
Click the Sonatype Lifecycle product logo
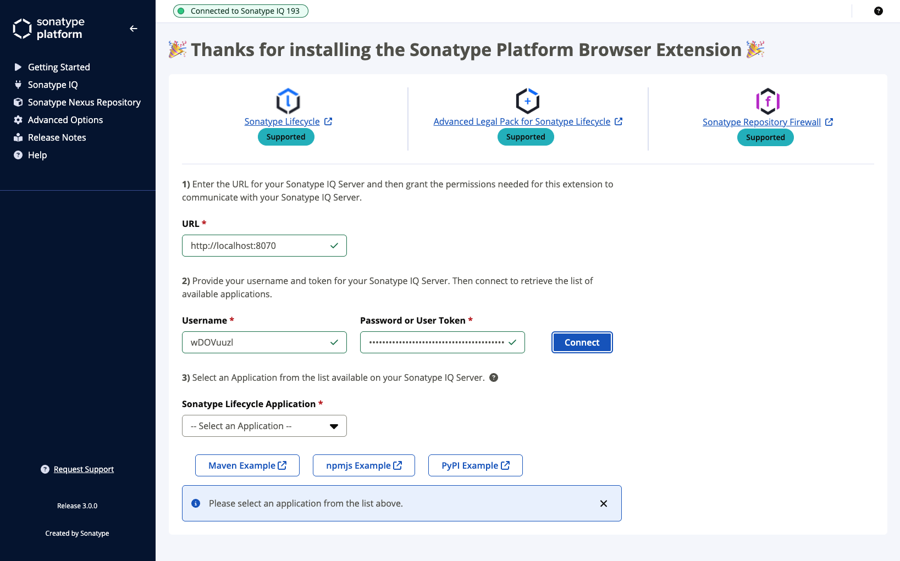(x=288, y=101)
